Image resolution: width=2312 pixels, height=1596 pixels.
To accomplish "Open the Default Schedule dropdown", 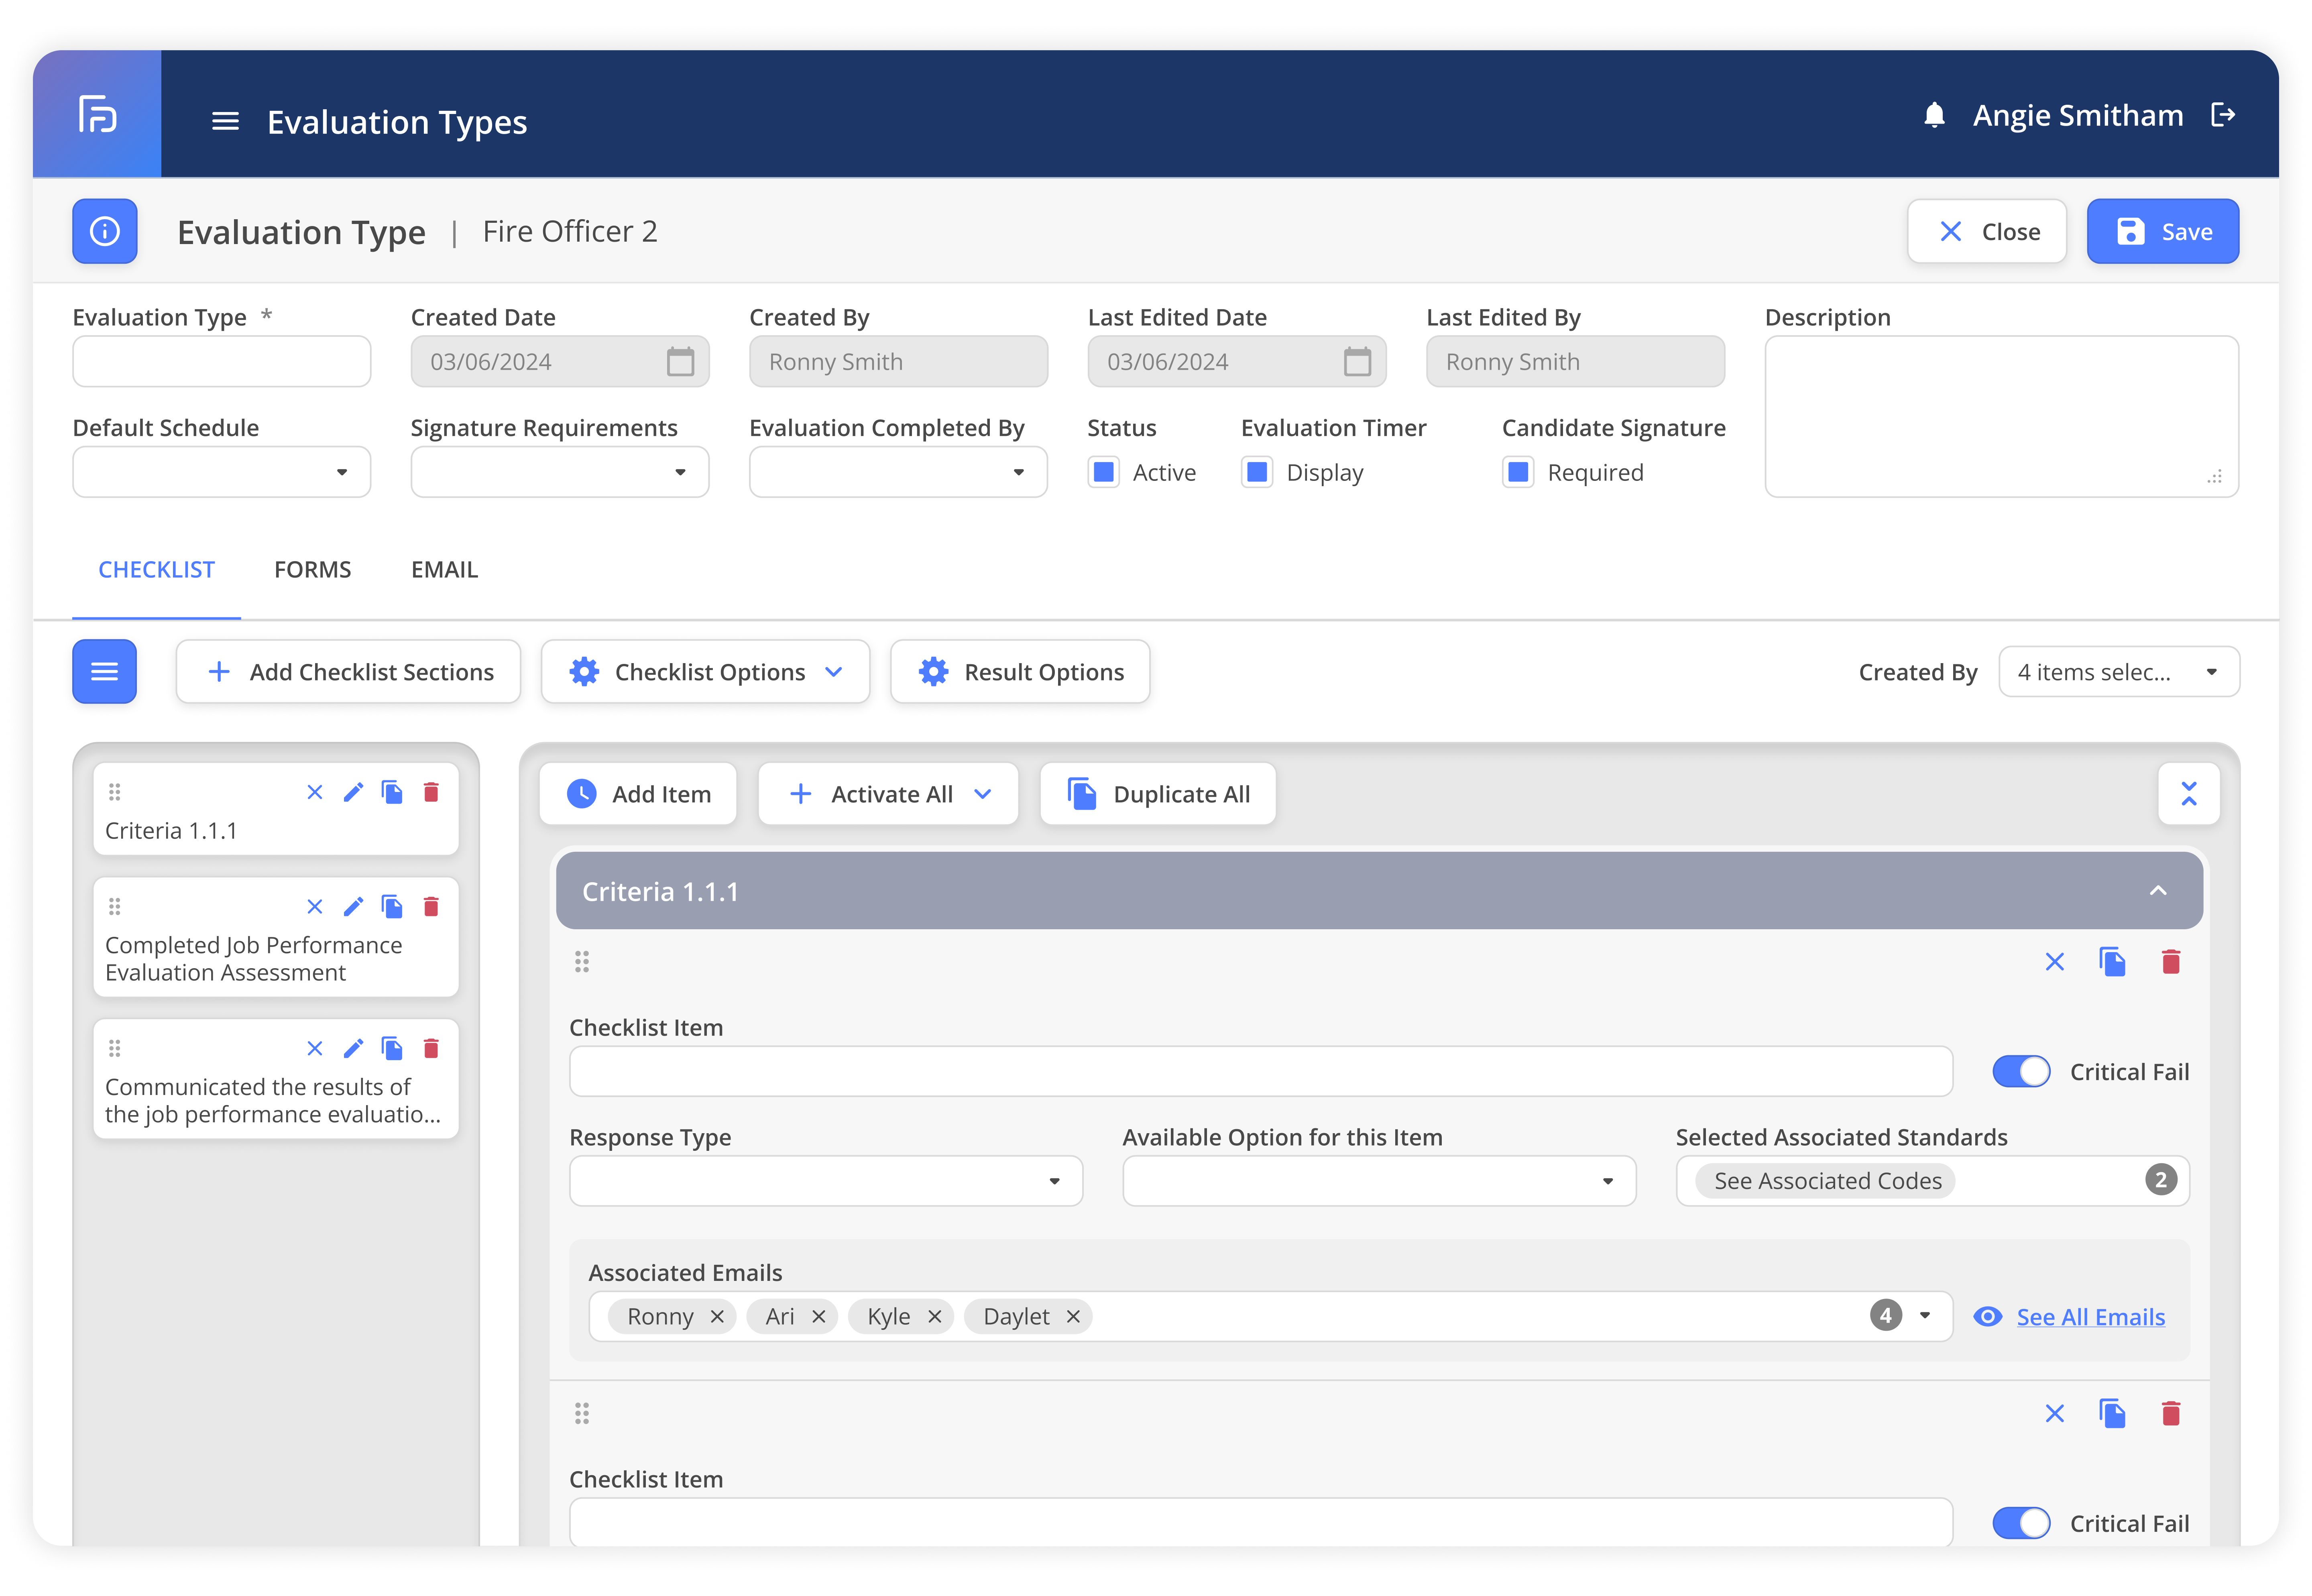I will click(x=222, y=472).
